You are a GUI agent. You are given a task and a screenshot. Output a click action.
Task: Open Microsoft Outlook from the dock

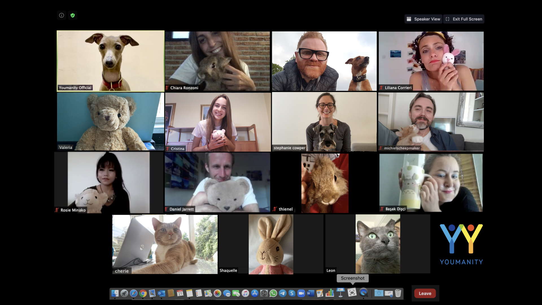(161, 293)
